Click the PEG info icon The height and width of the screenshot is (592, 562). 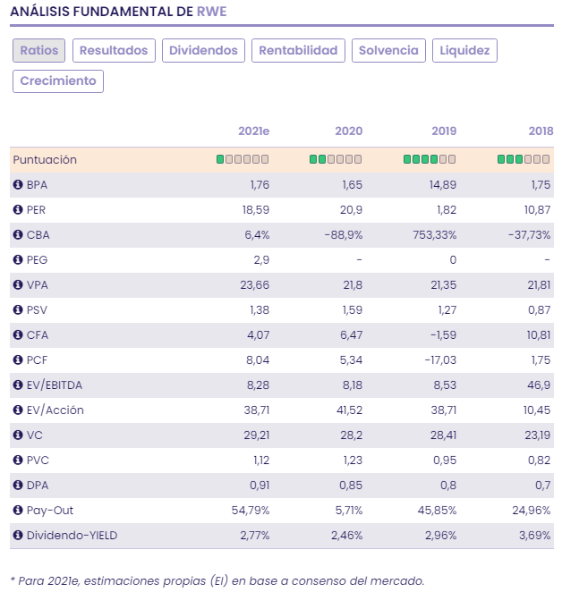(17, 260)
